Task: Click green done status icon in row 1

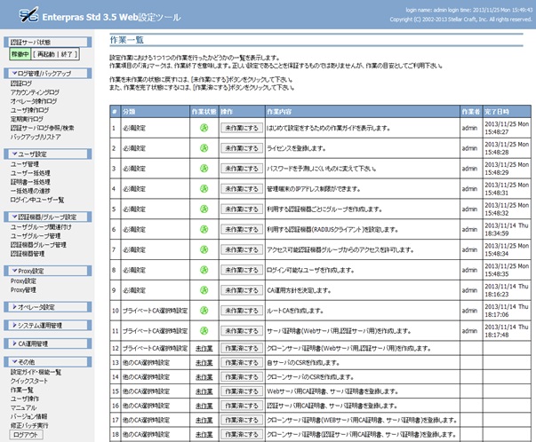Action: 204,128
